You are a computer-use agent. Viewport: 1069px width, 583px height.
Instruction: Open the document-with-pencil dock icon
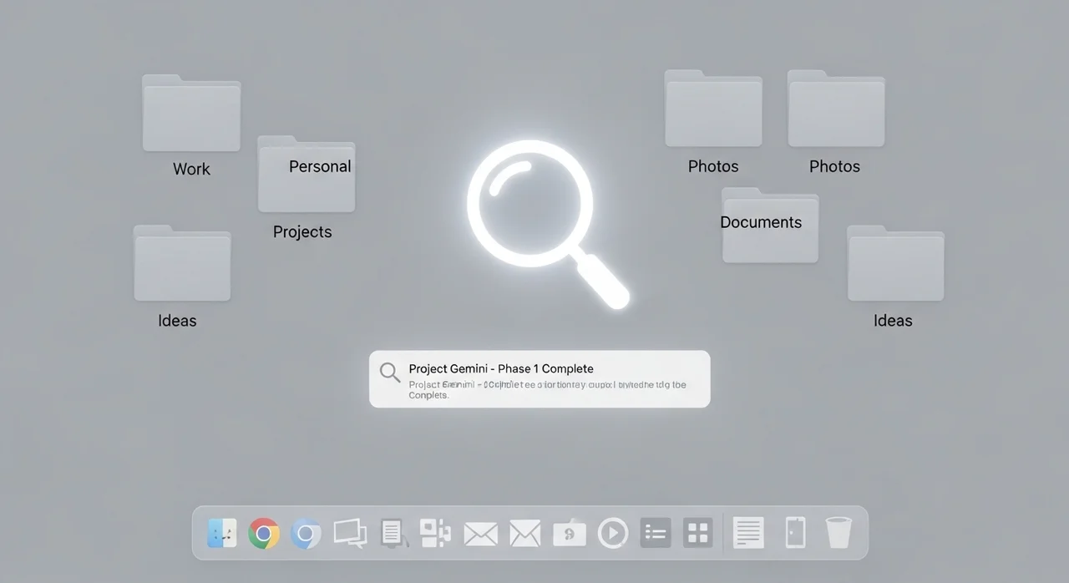coord(393,533)
